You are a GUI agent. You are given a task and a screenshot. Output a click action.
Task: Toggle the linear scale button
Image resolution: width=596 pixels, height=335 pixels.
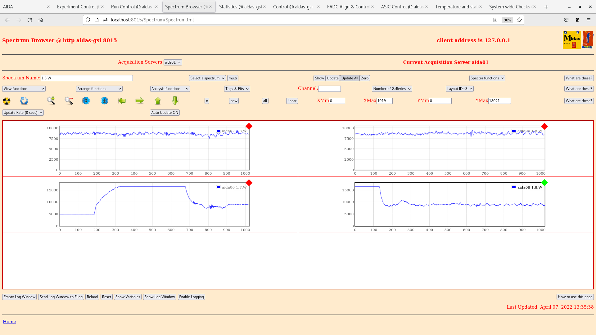(292, 101)
